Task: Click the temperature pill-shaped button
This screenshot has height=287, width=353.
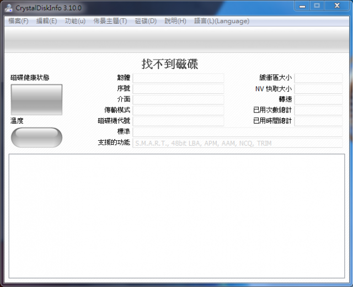Action: pyautogui.click(x=36, y=137)
